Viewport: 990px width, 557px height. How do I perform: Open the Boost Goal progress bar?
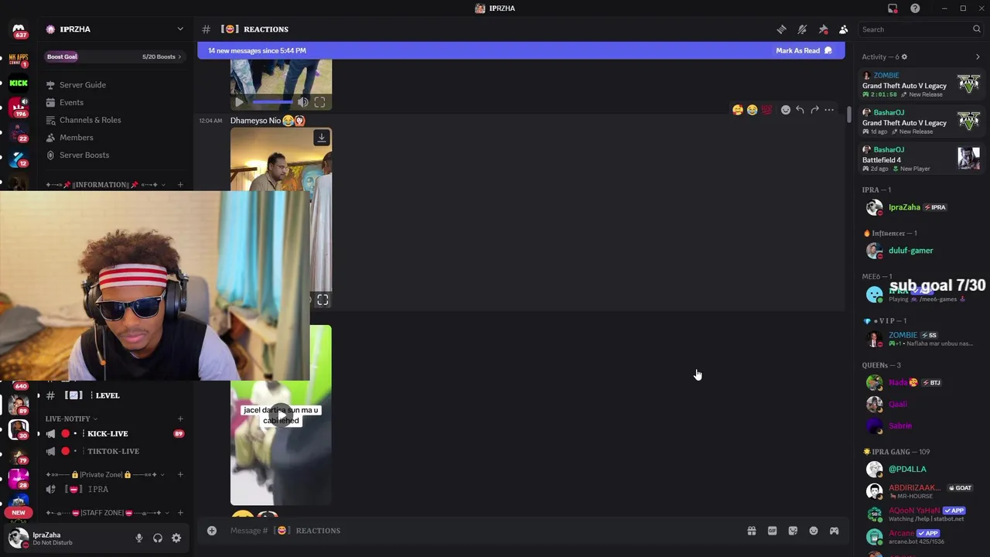pyautogui.click(x=114, y=56)
